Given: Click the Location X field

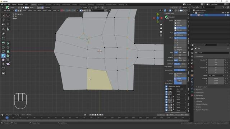Looking at the screenshot, I should (216, 60).
